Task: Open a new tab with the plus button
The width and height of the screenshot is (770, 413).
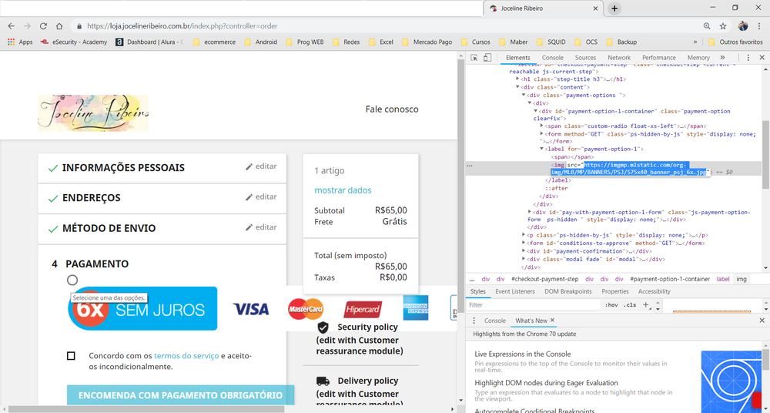Action: tap(614, 8)
